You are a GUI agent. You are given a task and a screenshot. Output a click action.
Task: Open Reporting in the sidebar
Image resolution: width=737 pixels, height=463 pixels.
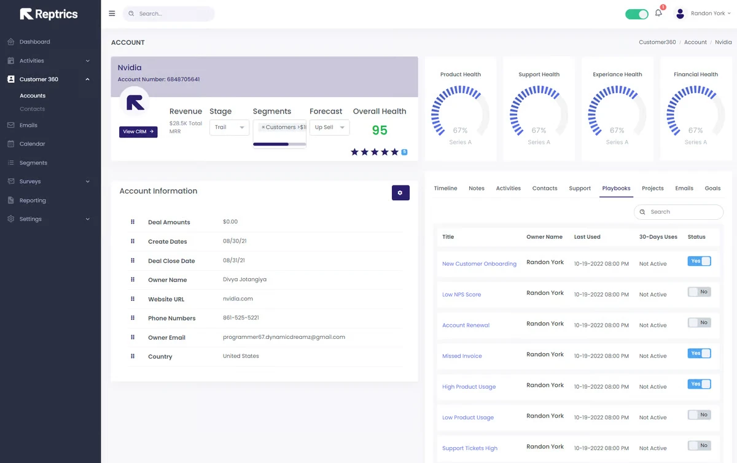coord(33,200)
